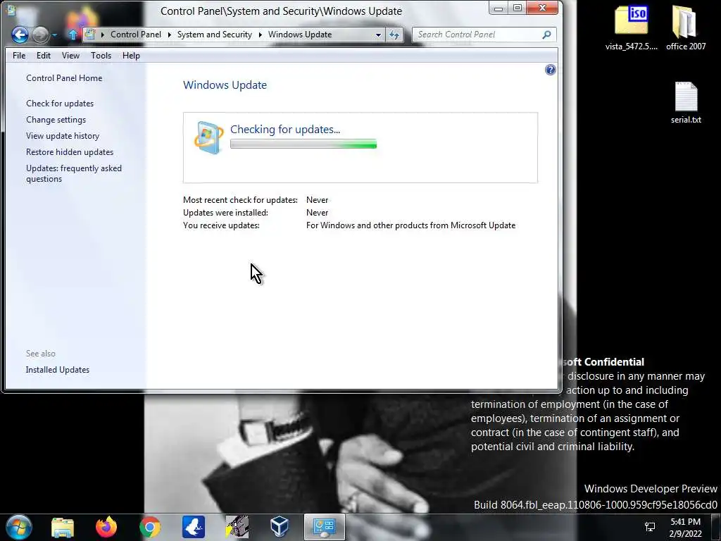Open the View menu

pyautogui.click(x=70, y=55)
